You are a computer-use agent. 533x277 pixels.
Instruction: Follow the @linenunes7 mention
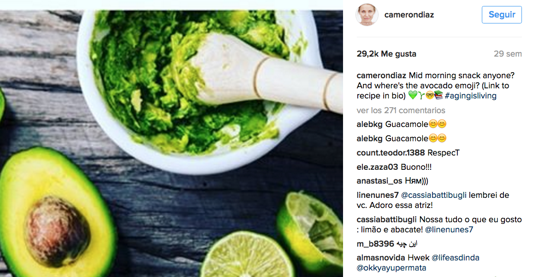[449, 230]
